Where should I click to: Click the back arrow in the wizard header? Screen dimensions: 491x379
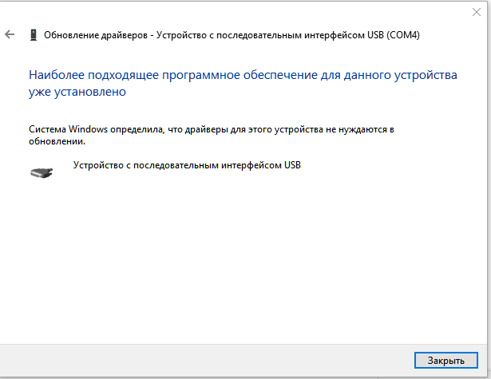(10, 35)
